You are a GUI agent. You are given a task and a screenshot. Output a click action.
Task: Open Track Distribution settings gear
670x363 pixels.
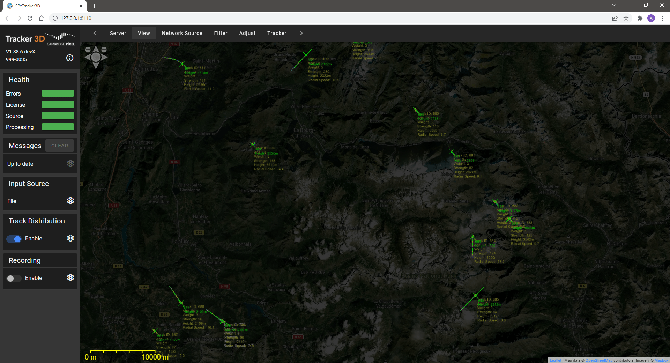(x=70, y=238)
